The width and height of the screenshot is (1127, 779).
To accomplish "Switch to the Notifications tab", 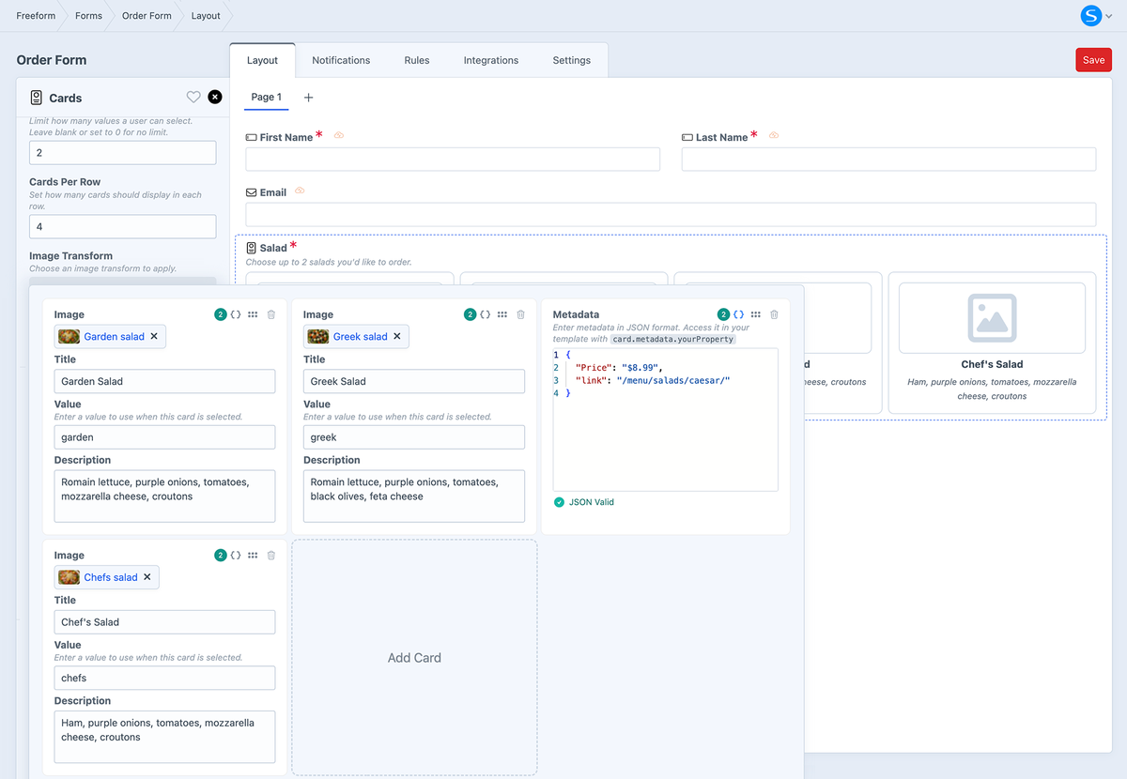I will point(341,60).
